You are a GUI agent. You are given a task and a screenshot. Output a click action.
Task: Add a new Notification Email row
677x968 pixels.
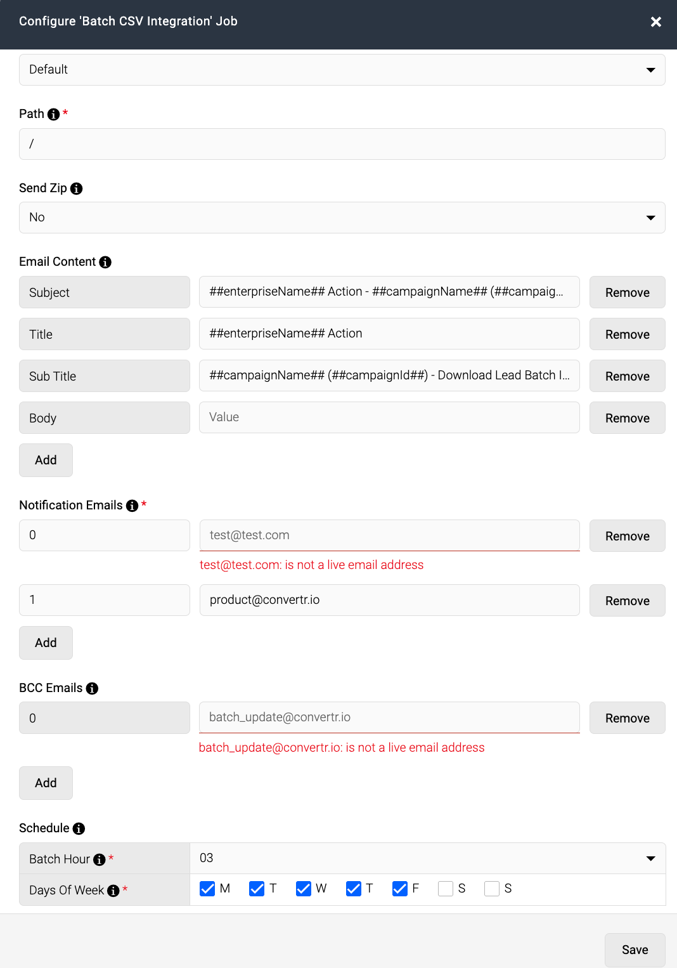[46, 643]
